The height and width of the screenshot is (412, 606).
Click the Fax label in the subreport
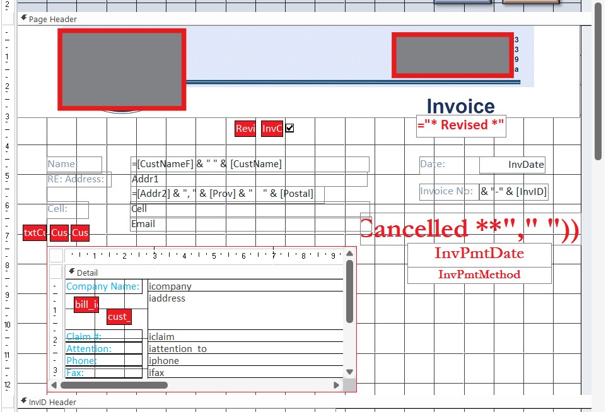76,372
